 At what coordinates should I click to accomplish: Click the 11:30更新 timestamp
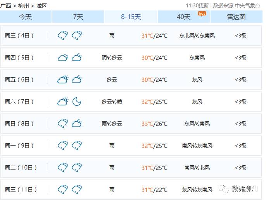(197, 5)
